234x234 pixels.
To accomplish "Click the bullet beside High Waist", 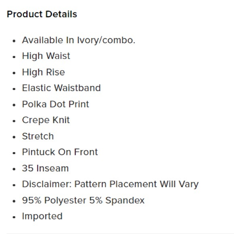I will (x=14, y=57).
